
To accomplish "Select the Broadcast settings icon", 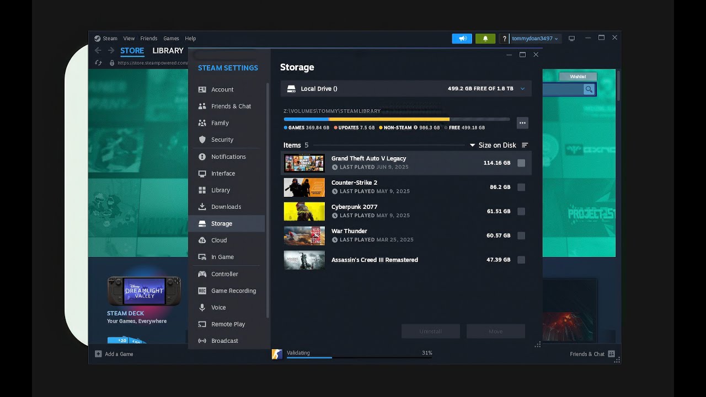I will point(202,341).
